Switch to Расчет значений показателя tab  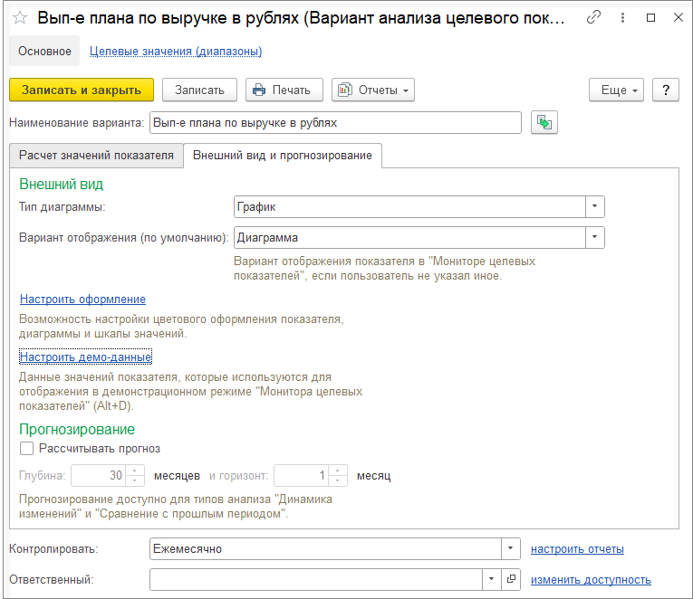(96, 156)
